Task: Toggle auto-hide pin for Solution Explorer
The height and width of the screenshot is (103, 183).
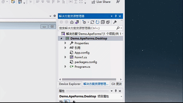Action: [x=116, y=16]
